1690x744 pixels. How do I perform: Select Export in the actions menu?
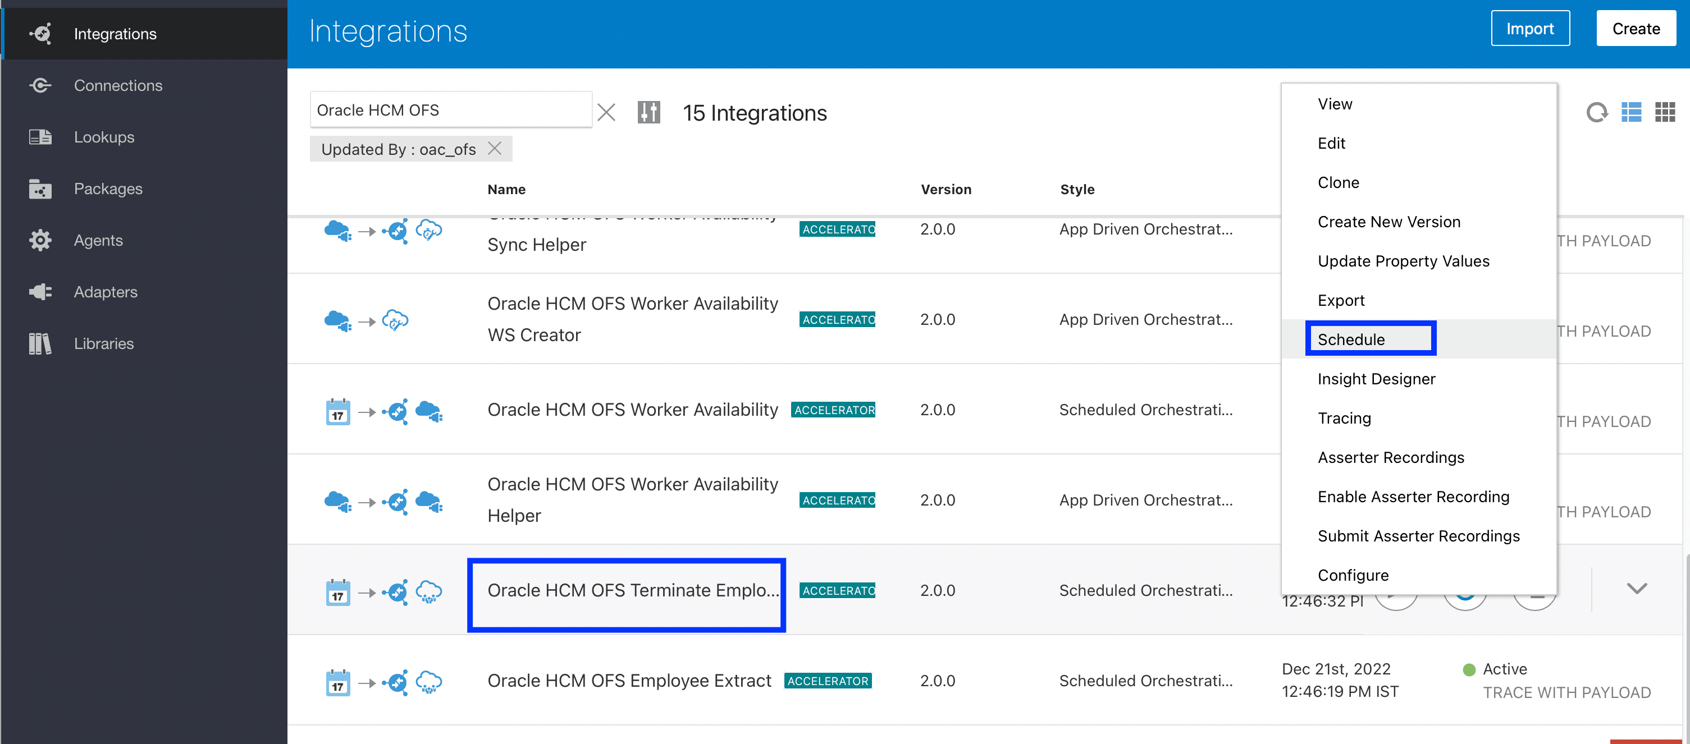(1340, 300)
